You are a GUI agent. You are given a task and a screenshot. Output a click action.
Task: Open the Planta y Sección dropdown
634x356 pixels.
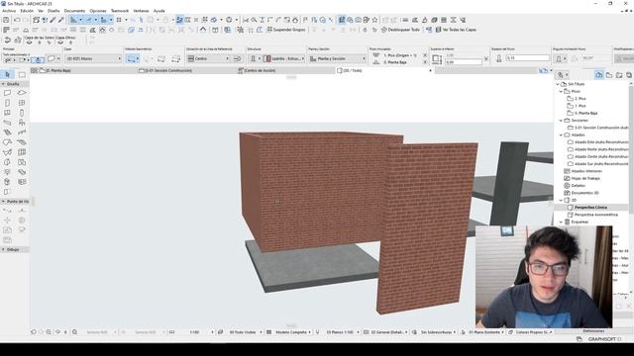(x=337, y=59)
